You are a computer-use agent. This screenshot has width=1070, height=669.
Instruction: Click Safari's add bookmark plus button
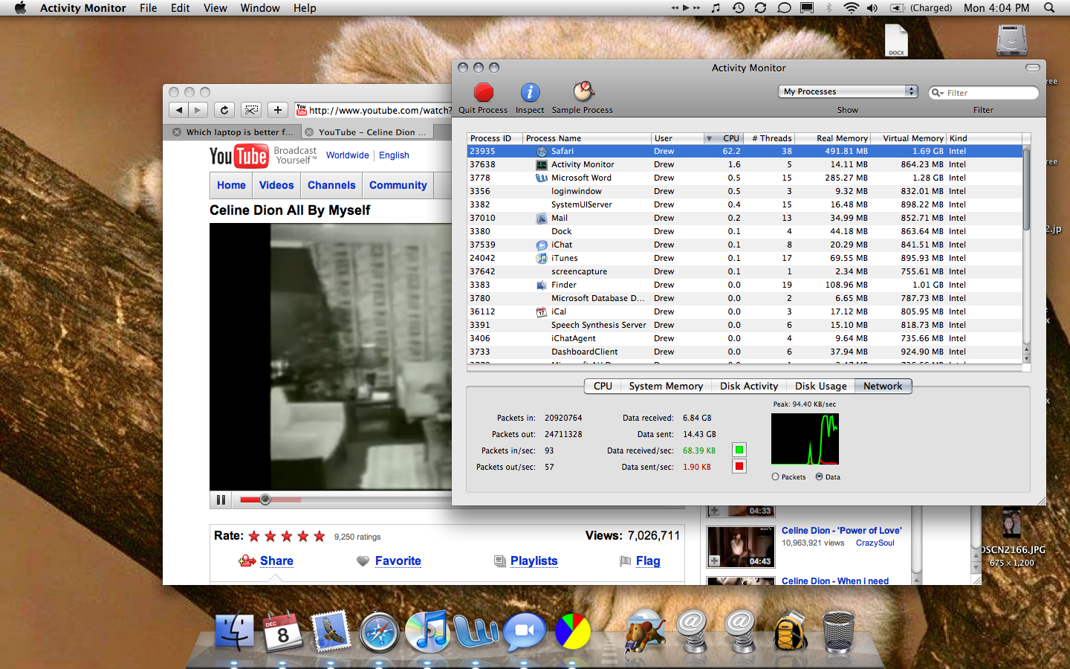(x=278, y=110)
